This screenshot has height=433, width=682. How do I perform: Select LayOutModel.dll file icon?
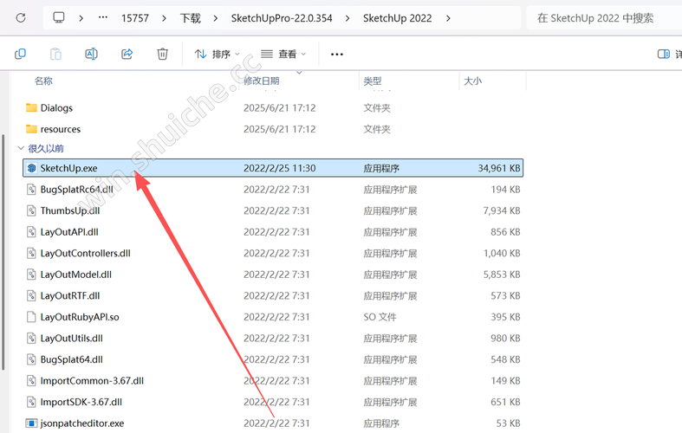tap(31, 275)
